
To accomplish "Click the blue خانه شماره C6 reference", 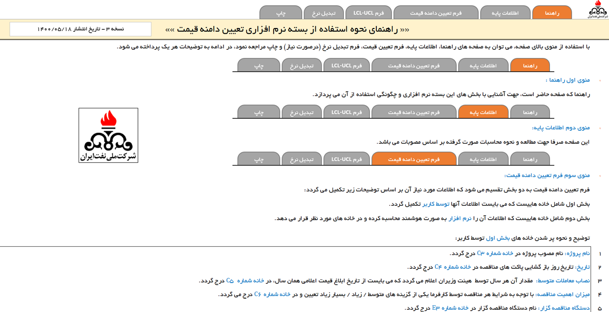I will click(272, 294).
